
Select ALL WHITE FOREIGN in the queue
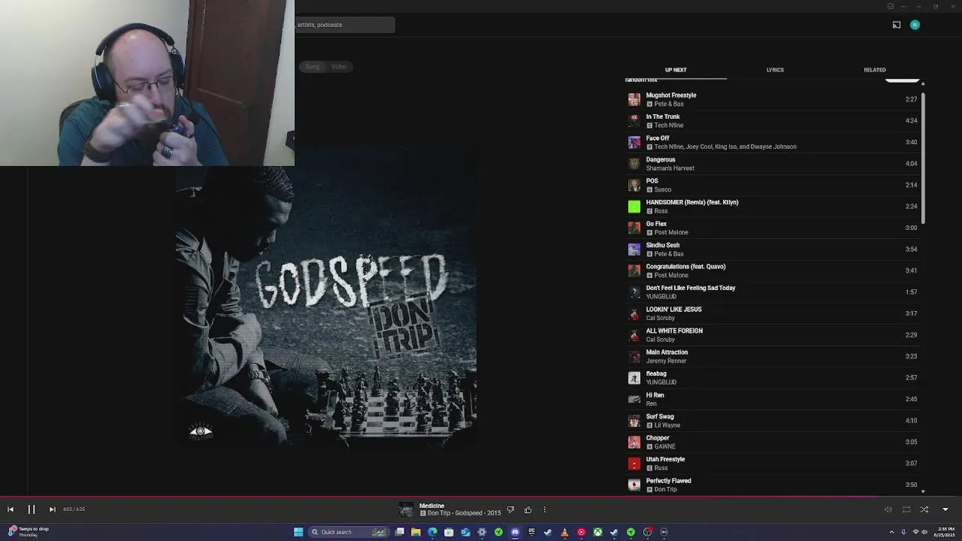tap(771, 334)
